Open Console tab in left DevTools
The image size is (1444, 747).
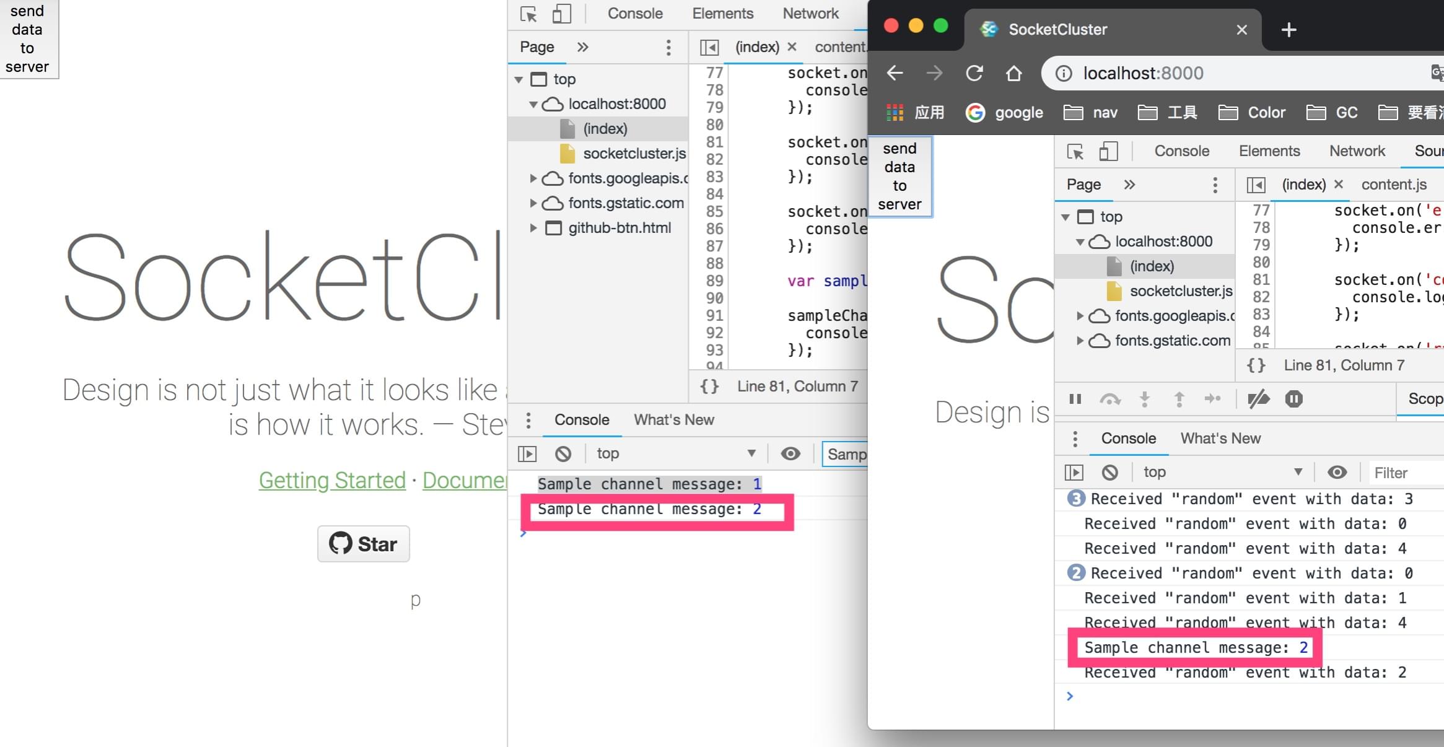click(x=635, y=14)
